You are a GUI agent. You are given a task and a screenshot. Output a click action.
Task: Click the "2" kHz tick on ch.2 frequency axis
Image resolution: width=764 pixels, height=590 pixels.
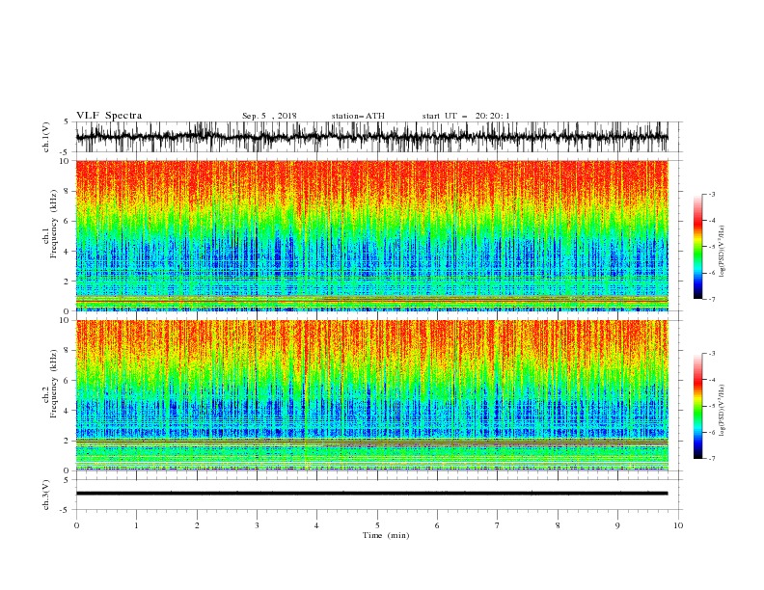point(67,441)
